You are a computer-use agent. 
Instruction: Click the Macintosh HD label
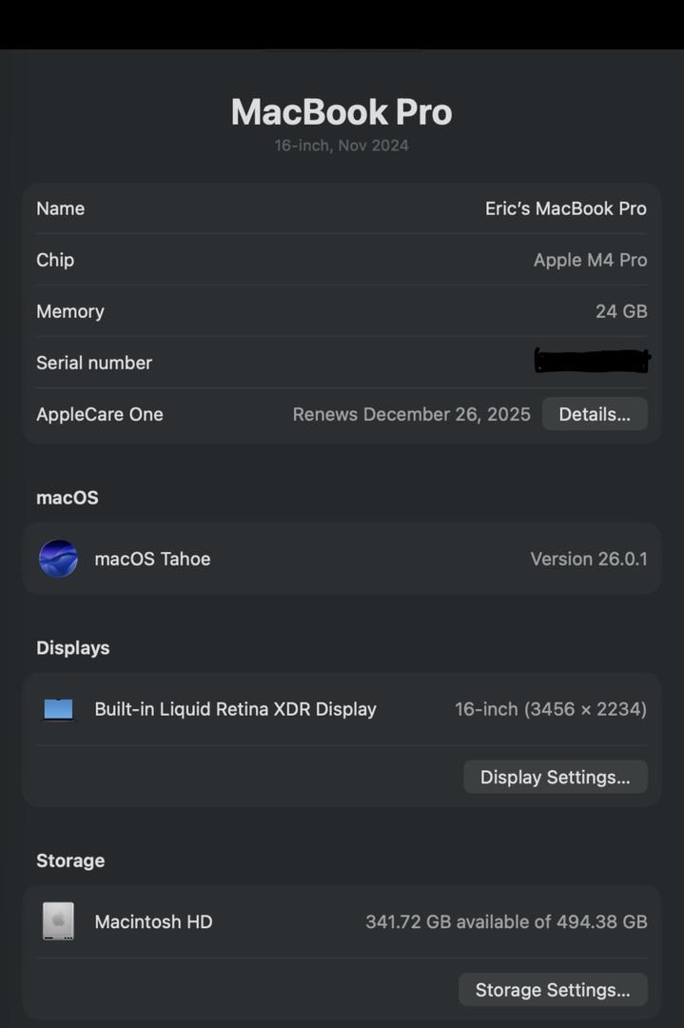(x=153, y=921)
